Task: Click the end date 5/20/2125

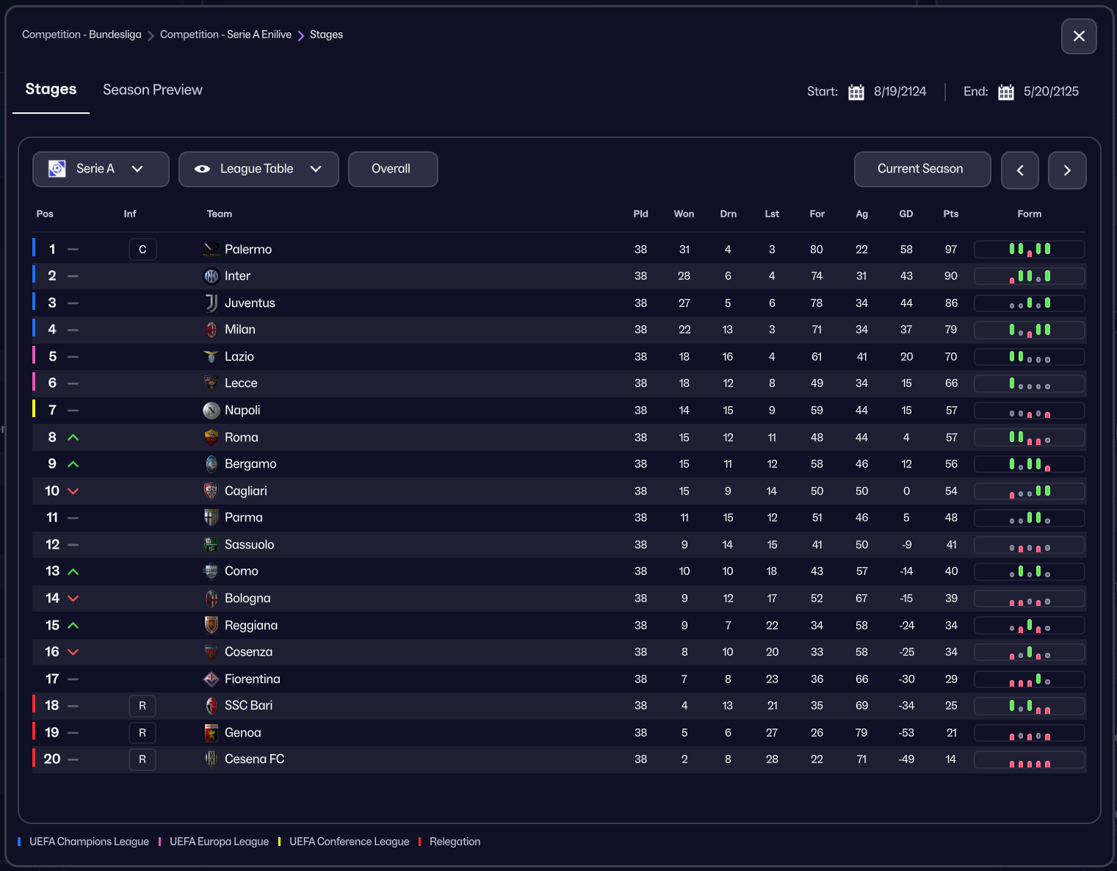Action: click(1051, 92)
